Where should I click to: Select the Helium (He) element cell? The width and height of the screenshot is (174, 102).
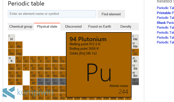click(135, 38)
